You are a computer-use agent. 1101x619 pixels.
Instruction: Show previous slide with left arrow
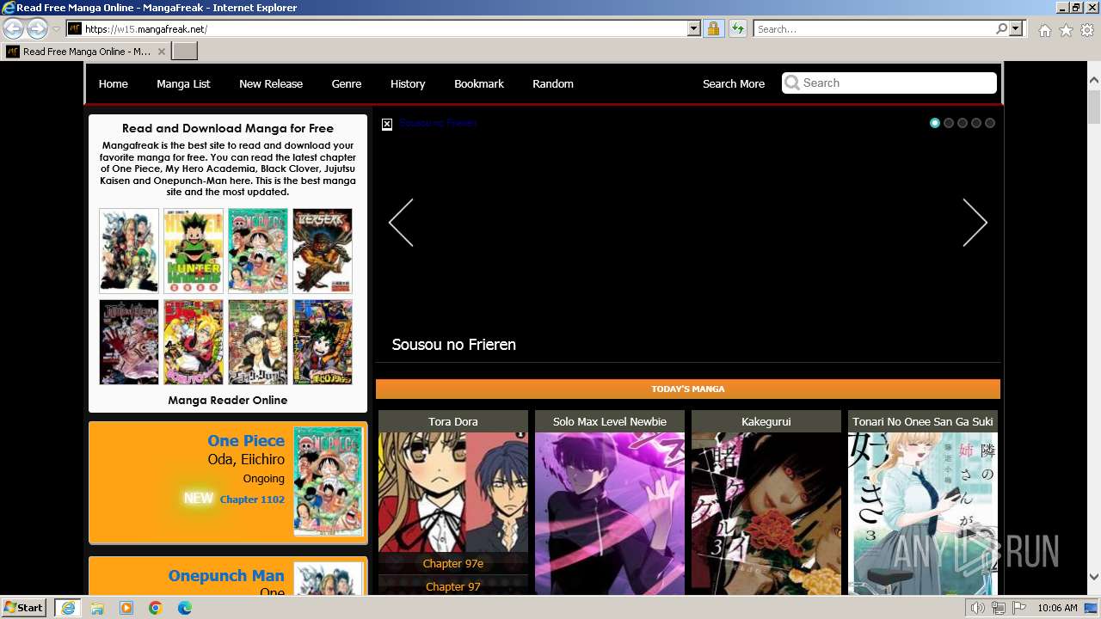(x=402, y=223)
